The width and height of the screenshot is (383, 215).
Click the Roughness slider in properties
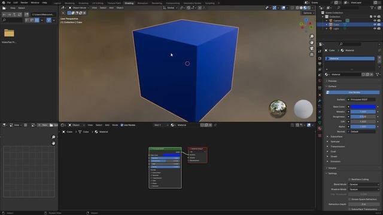click(363, 117)
